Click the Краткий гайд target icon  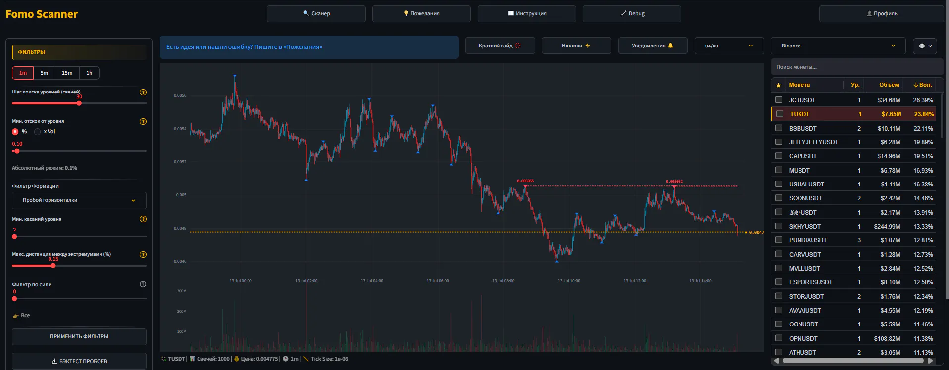coord(518,46)
